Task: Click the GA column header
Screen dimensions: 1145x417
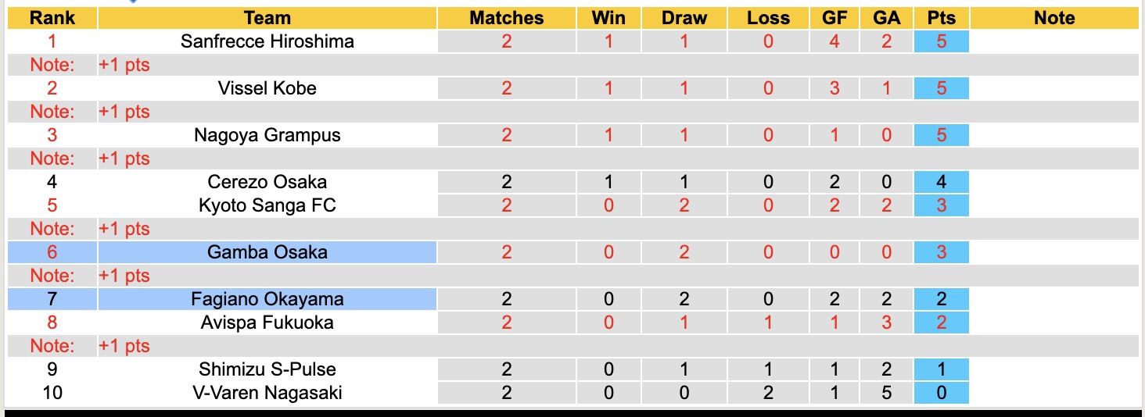Action: click(x=886, y=18)
